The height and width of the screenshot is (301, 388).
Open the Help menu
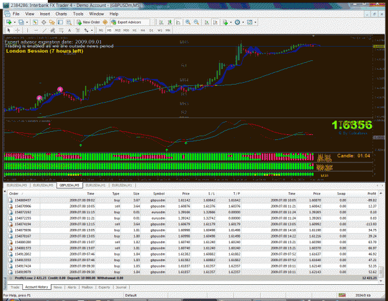coord(114,14)
